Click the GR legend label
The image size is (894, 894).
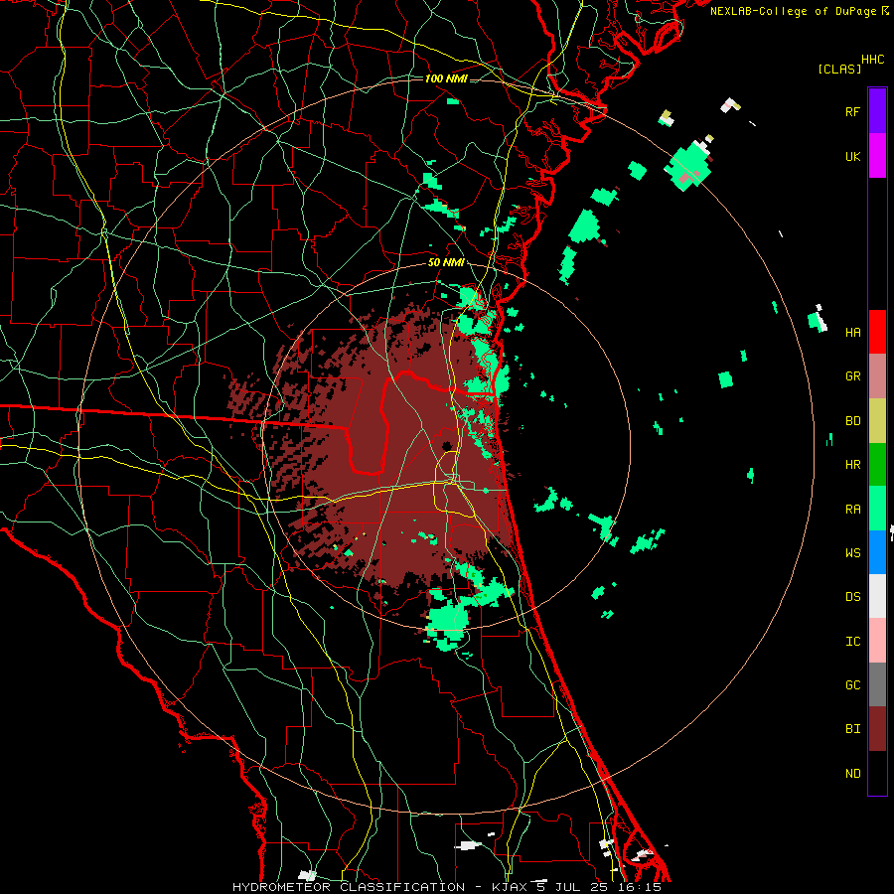852,376
